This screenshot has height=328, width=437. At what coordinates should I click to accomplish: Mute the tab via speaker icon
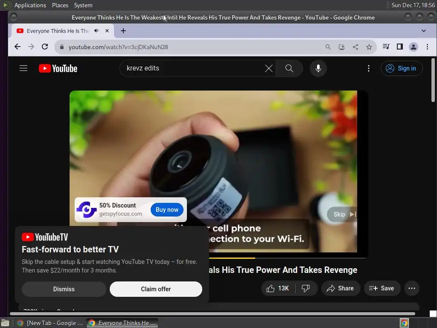coord(96,31)
